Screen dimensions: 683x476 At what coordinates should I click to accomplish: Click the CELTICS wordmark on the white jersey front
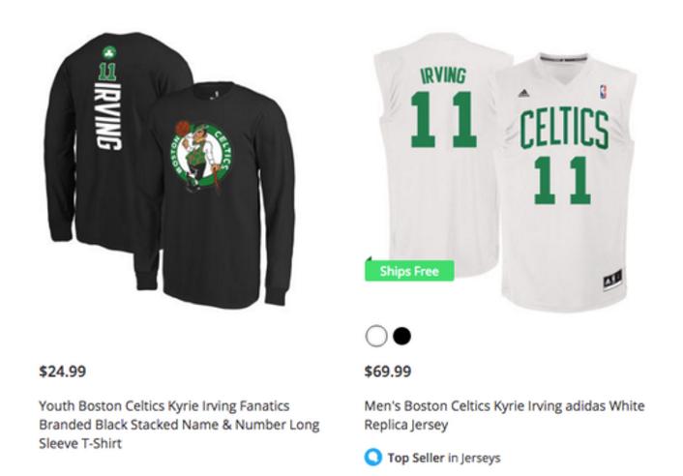tap(564, 129)
